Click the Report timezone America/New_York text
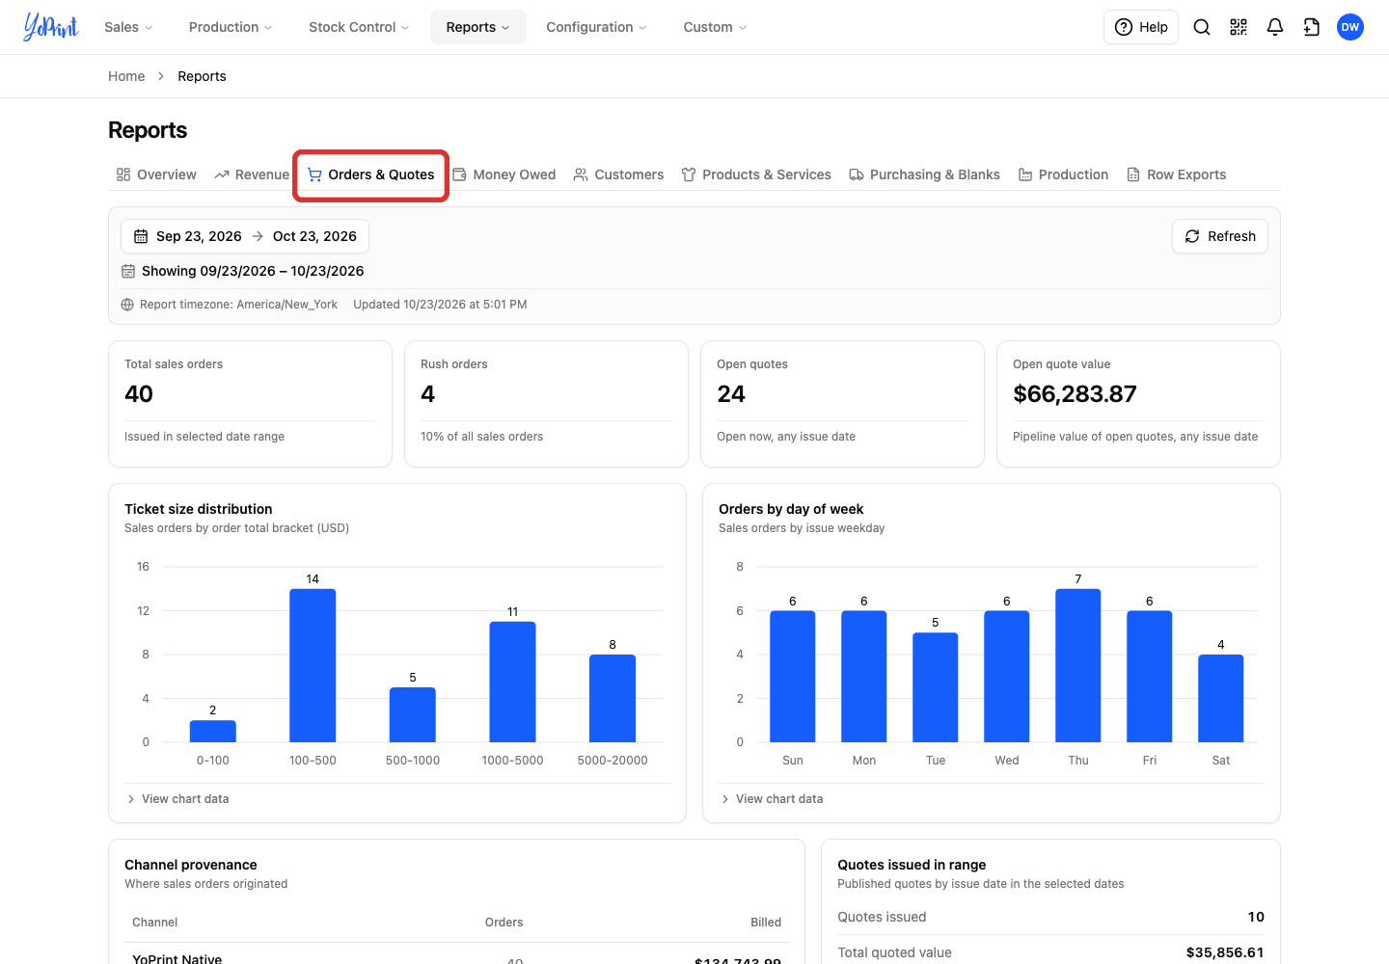Image resolution: width=1389 pixels, height=964 pixels. (x=238, y=305)
